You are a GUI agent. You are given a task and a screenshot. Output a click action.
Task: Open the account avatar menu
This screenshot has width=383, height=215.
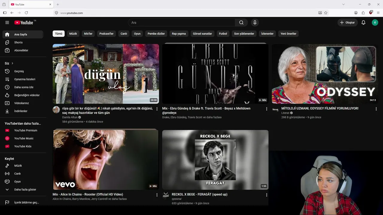pos(375,22)
